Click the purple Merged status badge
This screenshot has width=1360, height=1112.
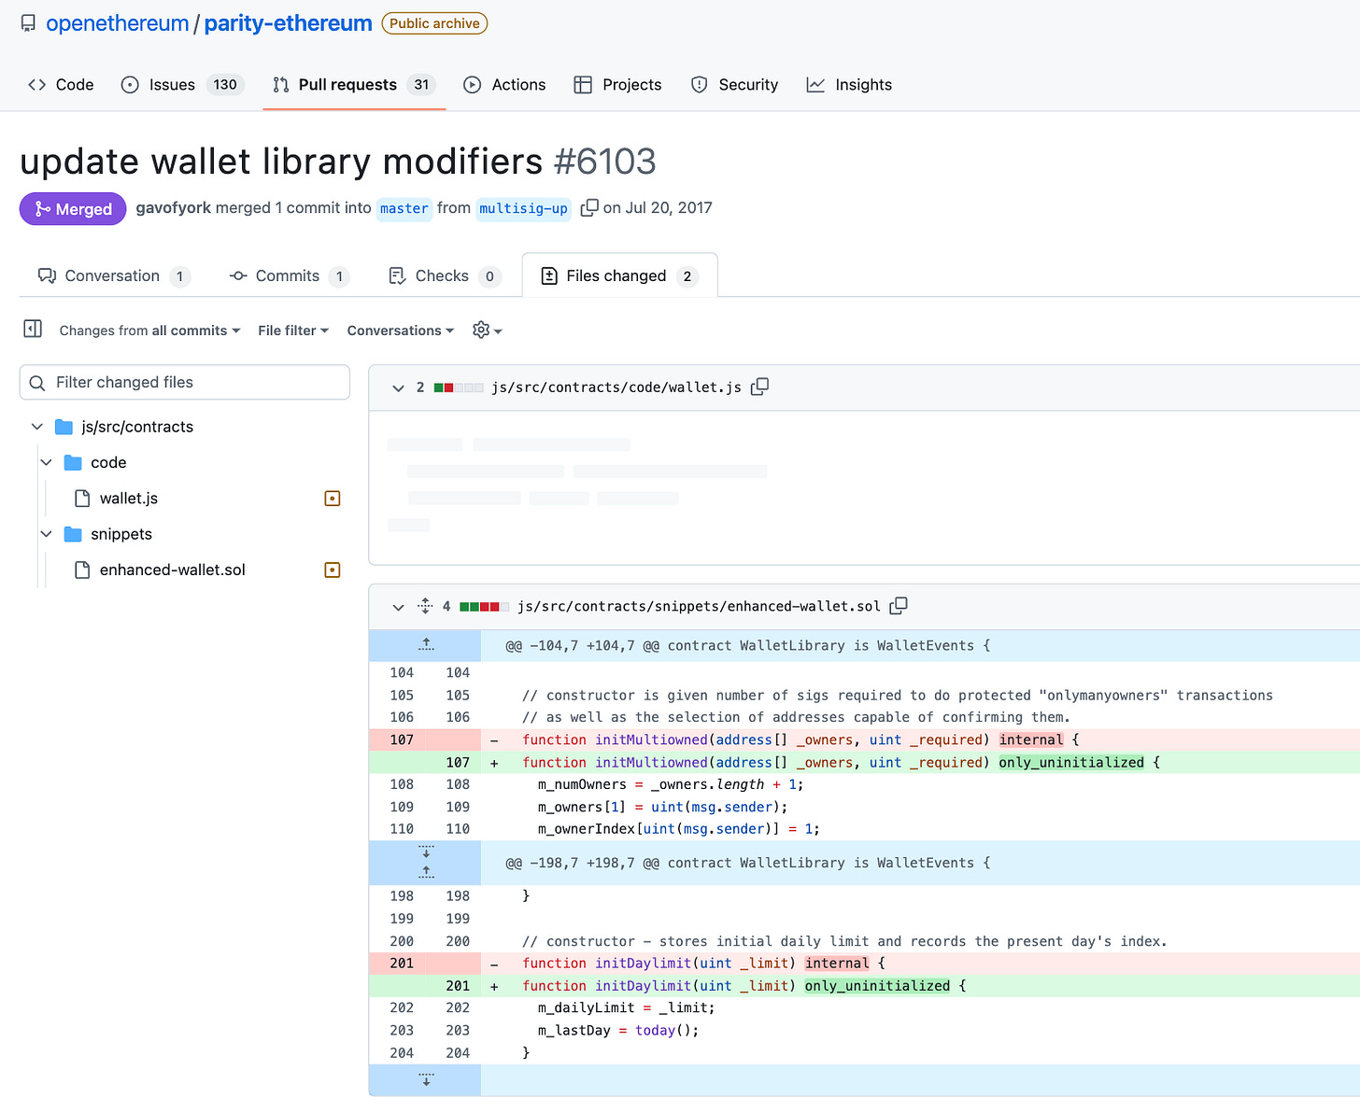point(73,209)
